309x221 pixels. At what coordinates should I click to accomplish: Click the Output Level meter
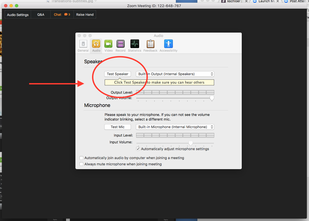click(x=175, y=92)
